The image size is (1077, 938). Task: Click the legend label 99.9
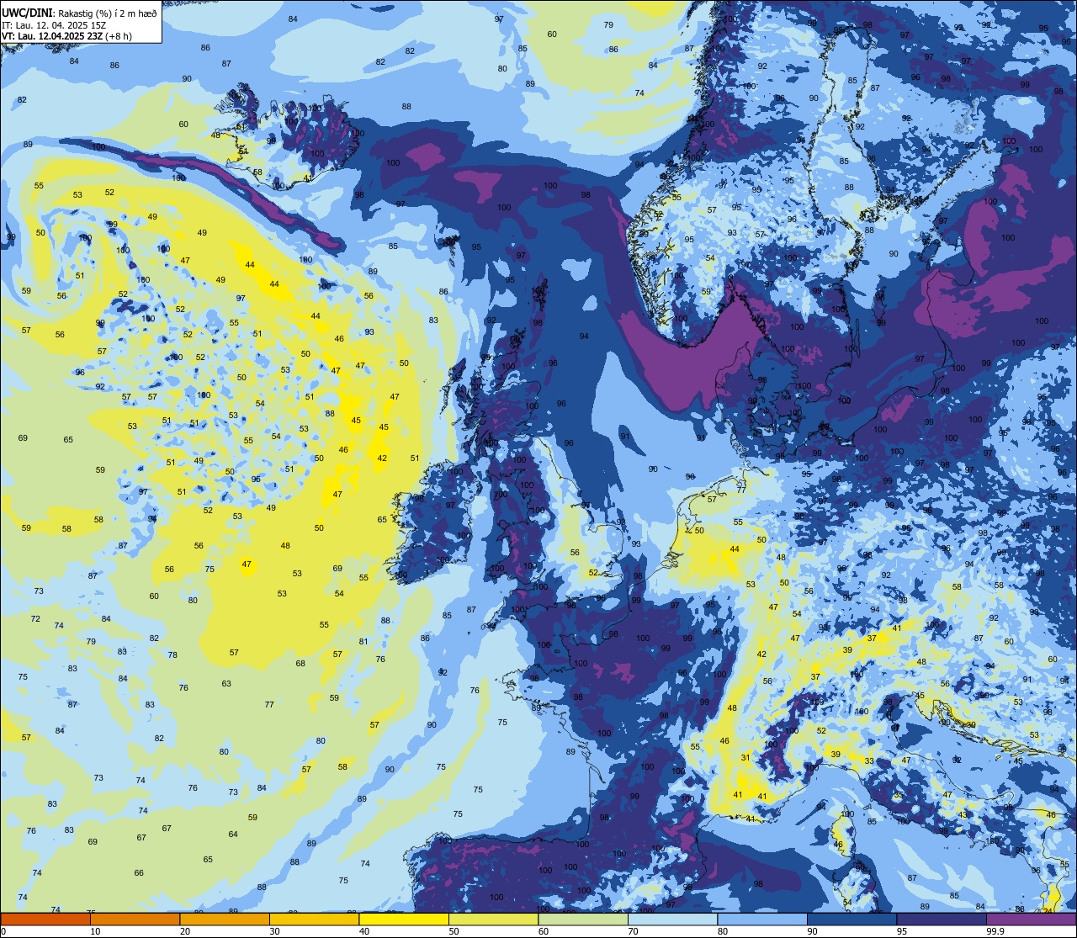click(x=995, y=931)
